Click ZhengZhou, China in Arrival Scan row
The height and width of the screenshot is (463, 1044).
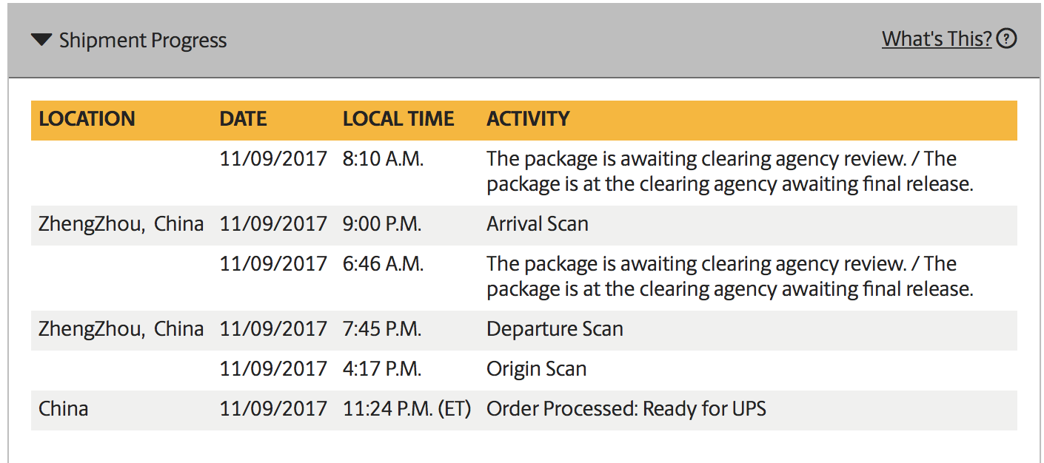pyautogui.click(x=121, y=224)
